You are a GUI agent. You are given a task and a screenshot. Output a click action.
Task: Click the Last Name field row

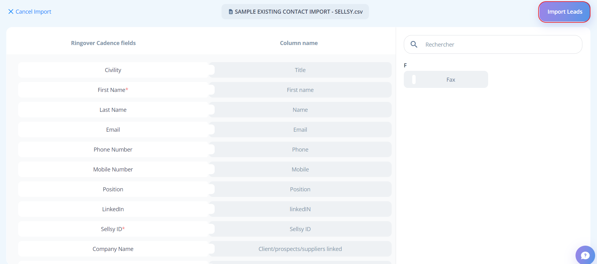coord(113,110)
